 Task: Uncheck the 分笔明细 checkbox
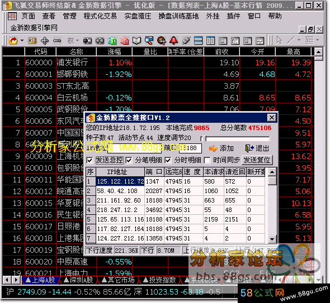129,160
